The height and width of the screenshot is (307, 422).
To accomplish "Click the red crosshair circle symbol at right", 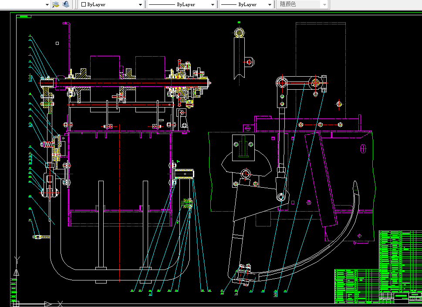I will point(339,104).
